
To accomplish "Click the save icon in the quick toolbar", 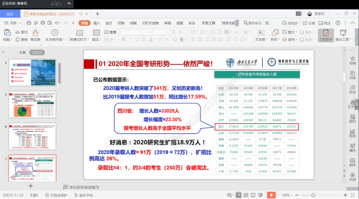I will click(x=29, y=23).
